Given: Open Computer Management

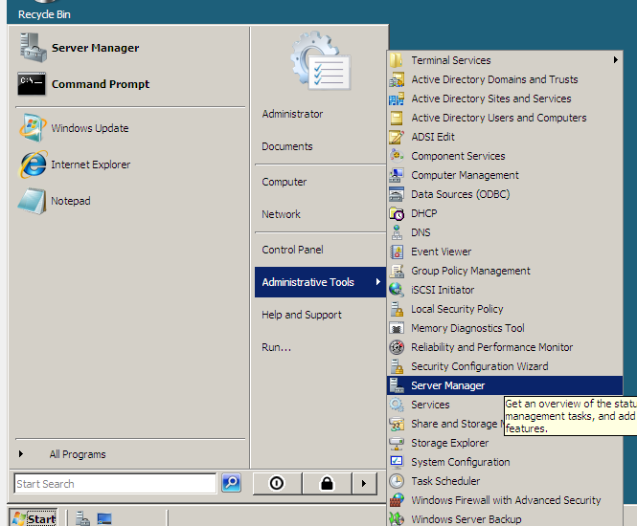Looking at the screenshot, I should 505,175.
